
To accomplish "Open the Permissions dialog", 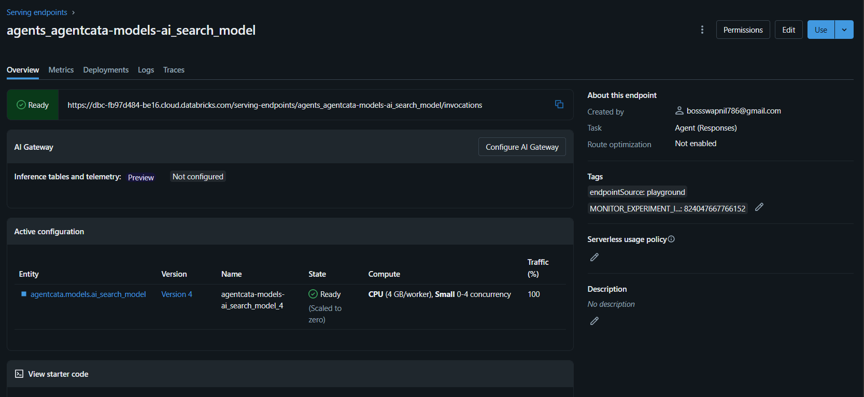I will click(x=743, y=30).
